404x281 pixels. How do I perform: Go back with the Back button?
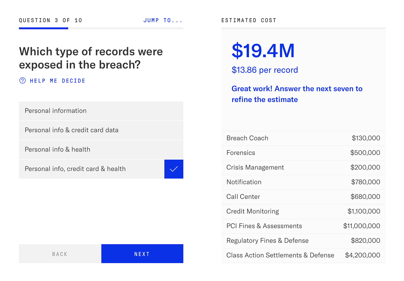(60, 254)
